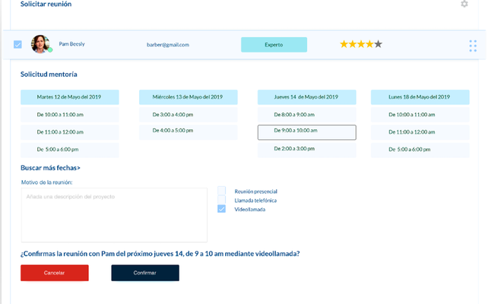Image resolution: width=488 pixels, height=304 pixels.
Task: Uncheck the checkbox next to Pam Beesly
Action: point(17,45)
